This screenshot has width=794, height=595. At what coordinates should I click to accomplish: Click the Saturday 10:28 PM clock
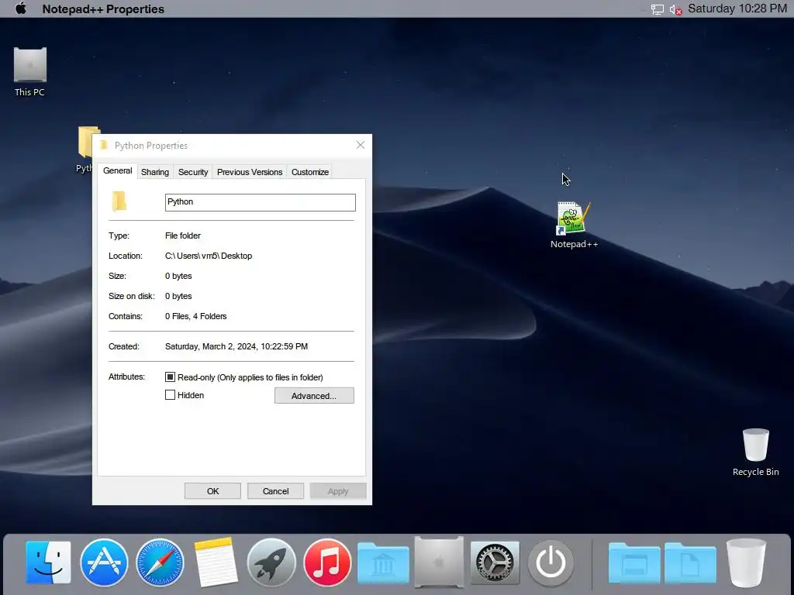click(737, 9)
